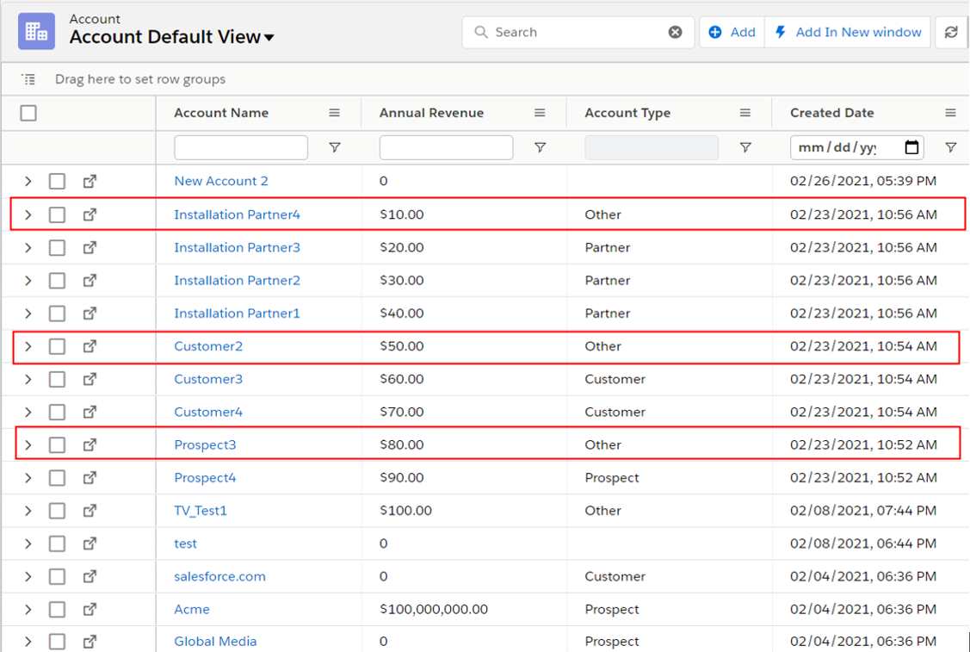
Task: Click the open-record icon for Customer2 row
Action: [x=90, y=346]
